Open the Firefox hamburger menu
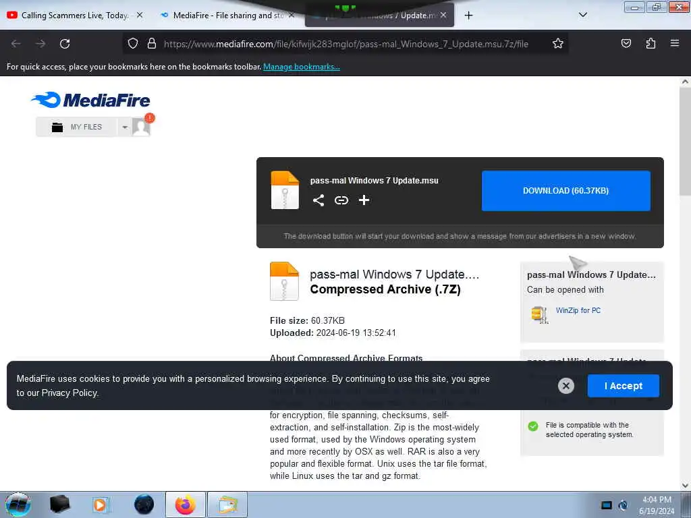The image size is (691, 518). click(675, 44)
